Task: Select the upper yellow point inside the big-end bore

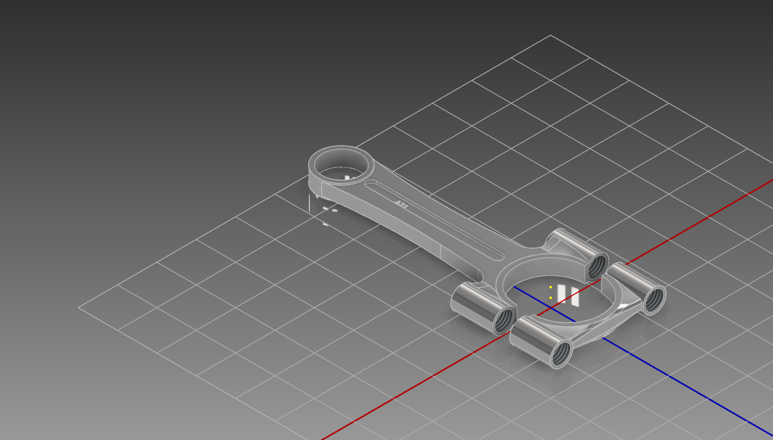Action: tap(551, 287)
